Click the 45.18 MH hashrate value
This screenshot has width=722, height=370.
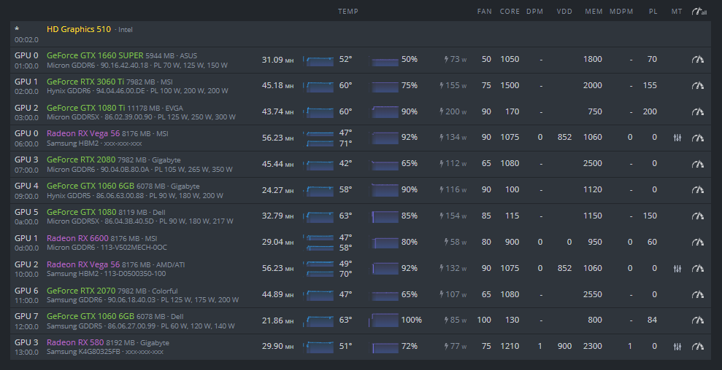click(x=277, y=86)
